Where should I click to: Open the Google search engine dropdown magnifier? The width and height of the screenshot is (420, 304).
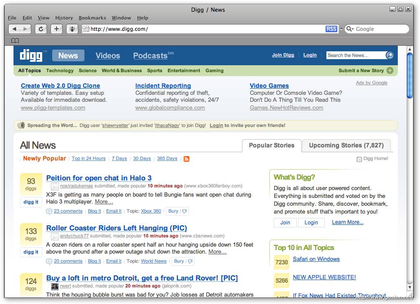[x=350, y=29]
